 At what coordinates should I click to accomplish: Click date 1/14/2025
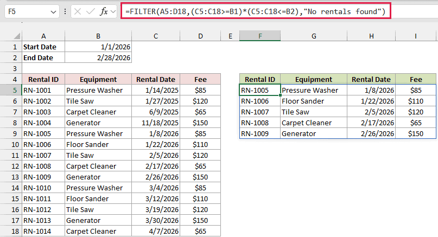[156, 90]
